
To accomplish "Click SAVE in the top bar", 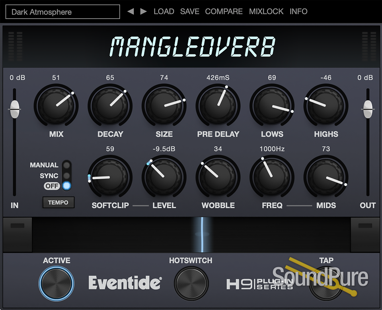I will point(190,12).
